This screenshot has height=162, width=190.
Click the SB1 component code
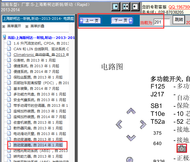(x=156, y=106)
